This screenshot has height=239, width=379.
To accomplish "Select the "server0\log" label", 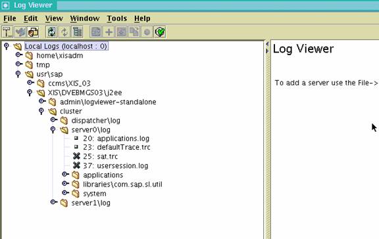I will (x=91, y=130).
